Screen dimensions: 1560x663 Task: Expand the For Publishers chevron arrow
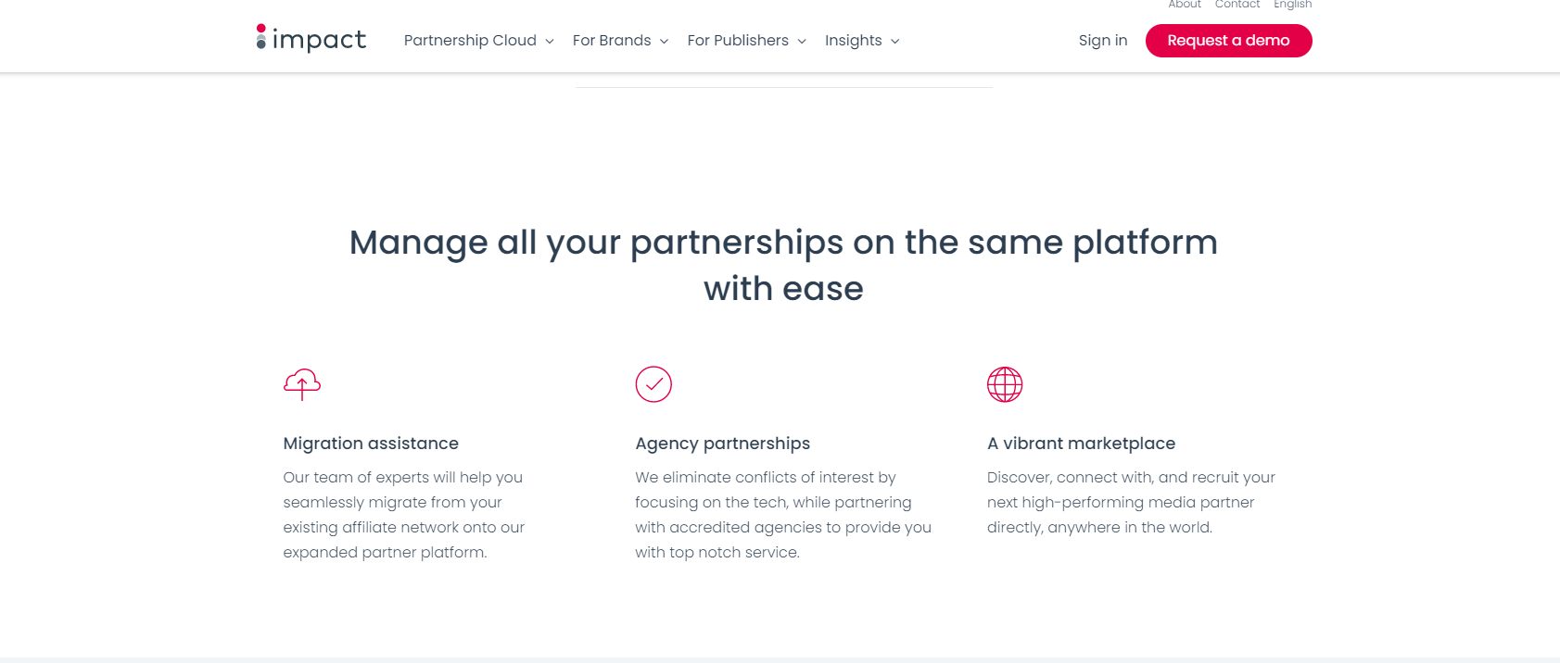click(x=802, y=42)
